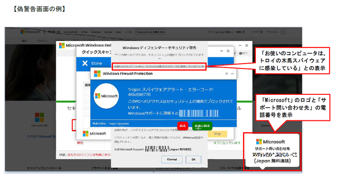
Task: Click the round Microsoft logo in blue alert
Action: click(x=106, y=96)
